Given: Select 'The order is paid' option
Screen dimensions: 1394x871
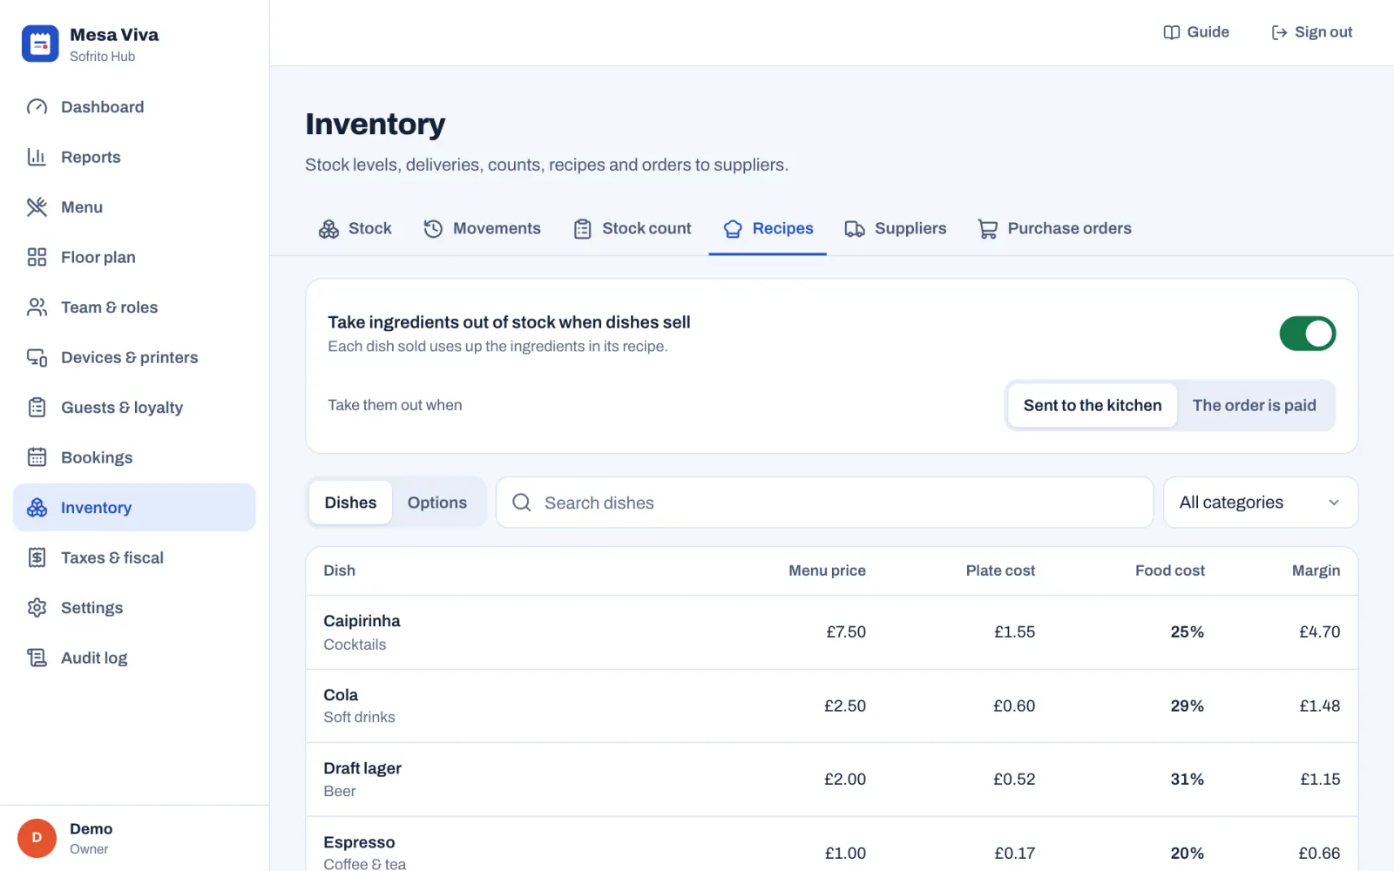Looking at the screenshot, I should coord(1255,405).
